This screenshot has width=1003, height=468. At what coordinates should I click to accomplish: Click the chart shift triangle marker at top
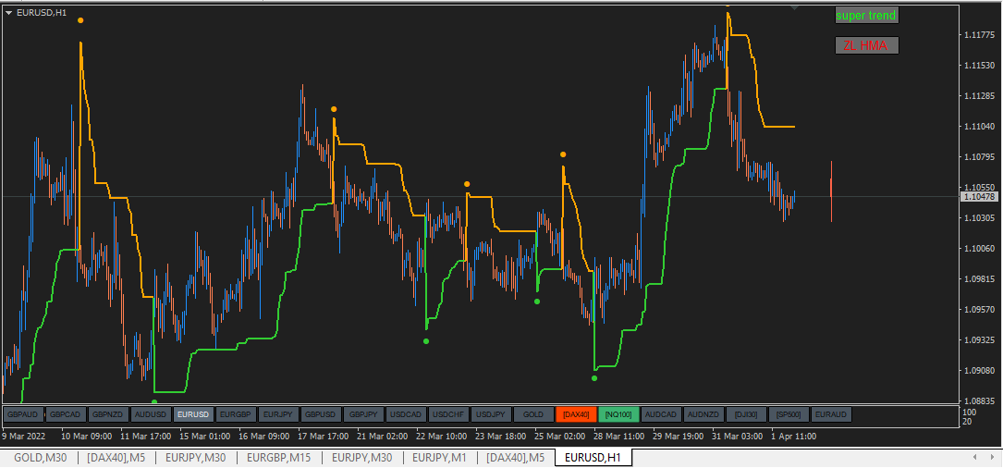(794, 7)
